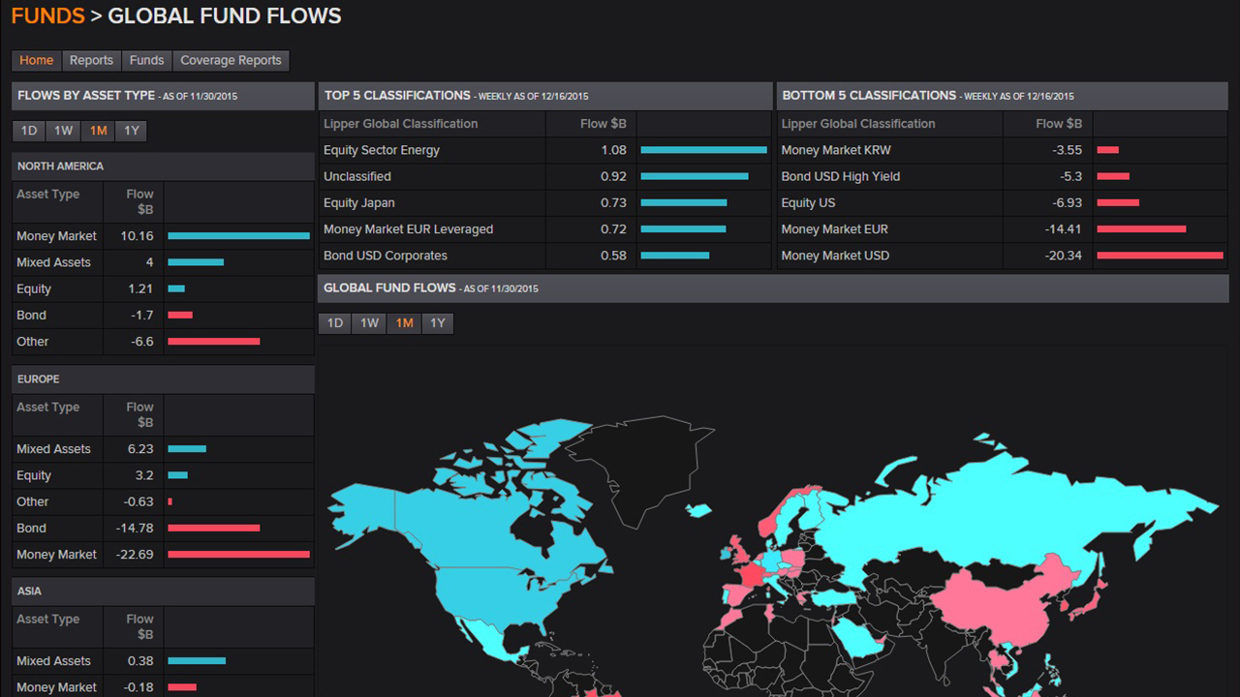The width and height of the screenshot is (1240, 697).
Task: Select 1M in Flows by Asset Type
Action: 98,131
